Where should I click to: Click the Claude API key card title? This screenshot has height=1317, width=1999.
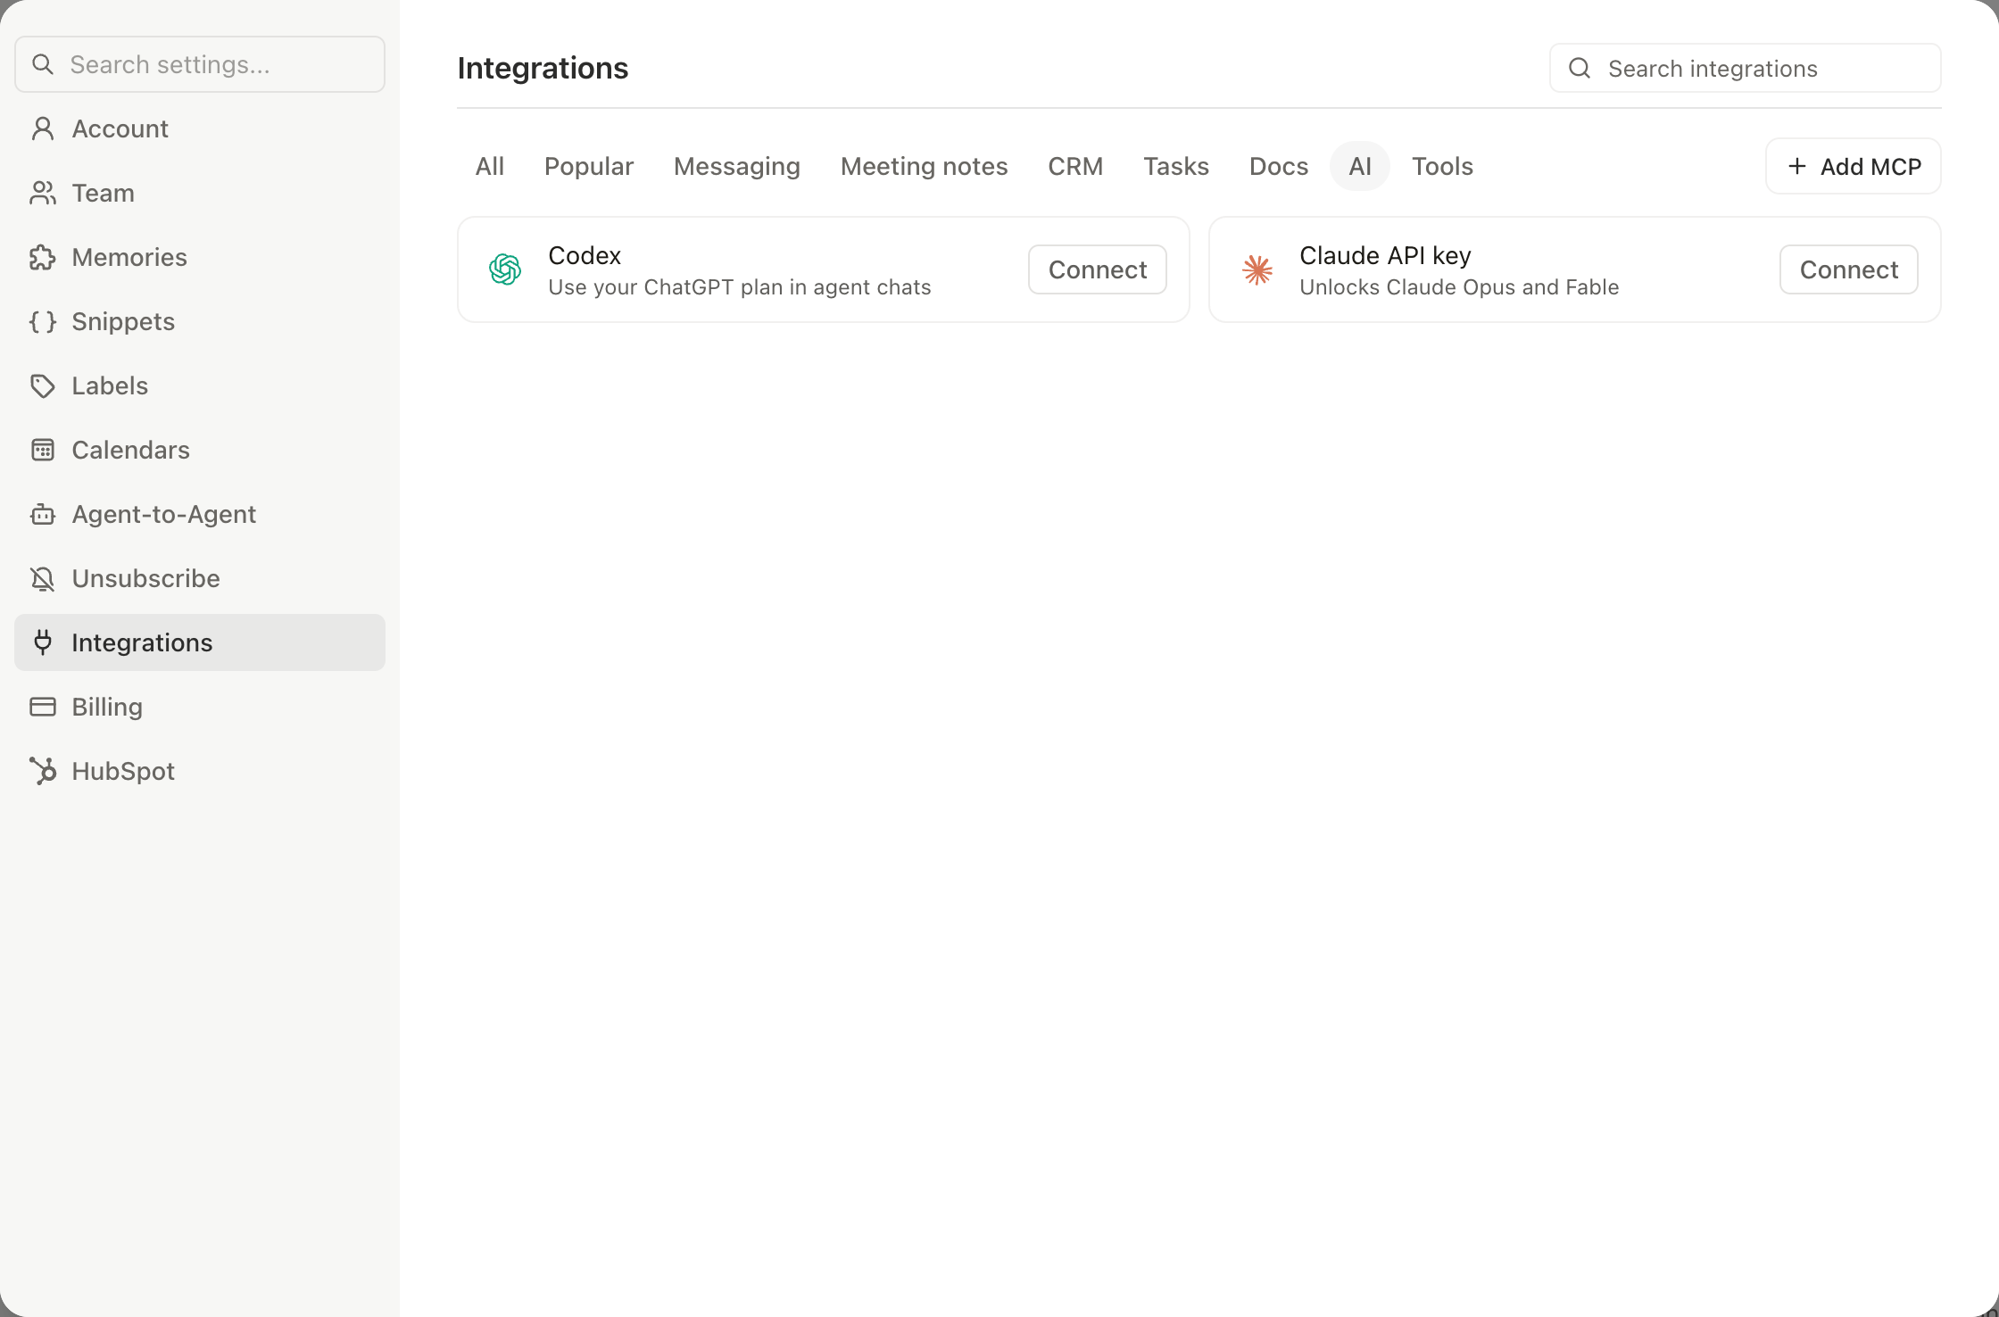(x=1385, y=255)
